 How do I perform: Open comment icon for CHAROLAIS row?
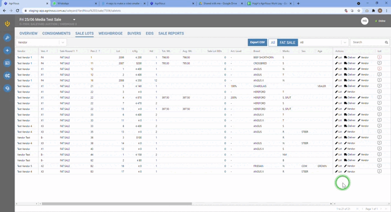(x=379, y=86)
